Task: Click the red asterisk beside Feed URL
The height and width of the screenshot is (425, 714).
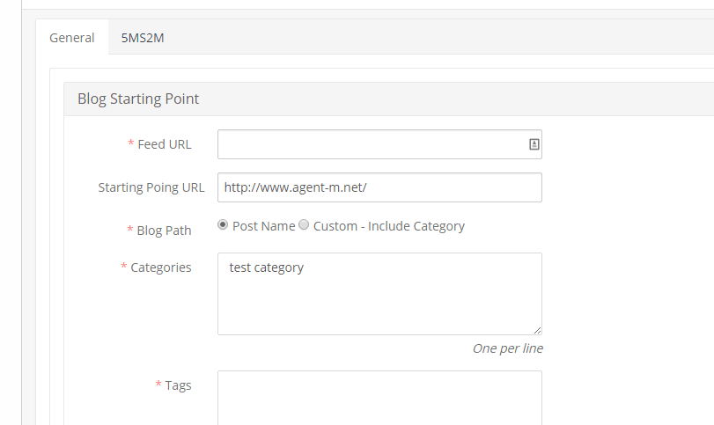Action: pos(131,144)
